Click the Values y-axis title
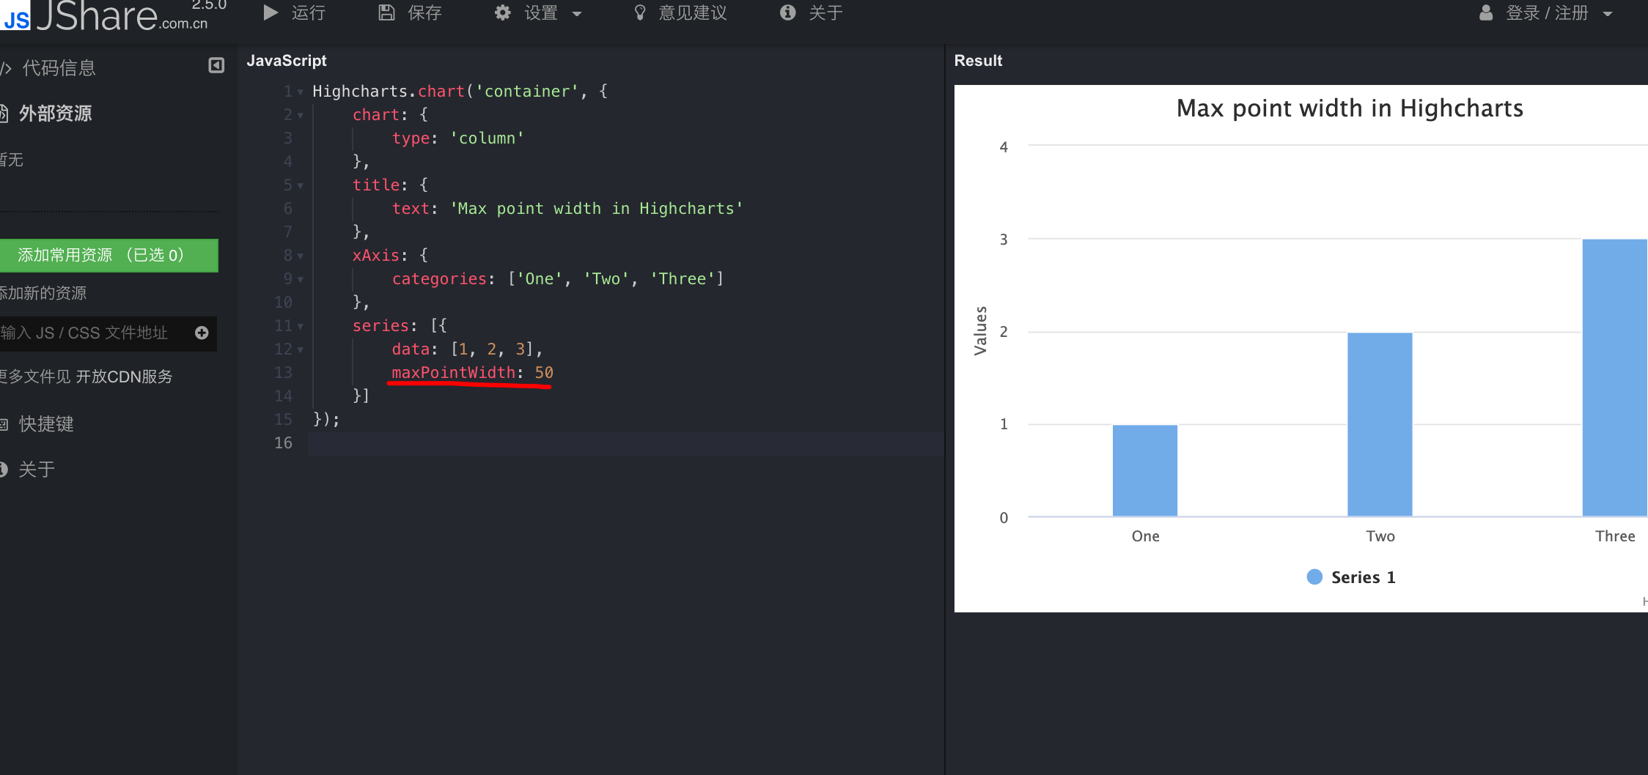Image resolution: width=1648 pixels, height=775 pixels. pos(980,331)
